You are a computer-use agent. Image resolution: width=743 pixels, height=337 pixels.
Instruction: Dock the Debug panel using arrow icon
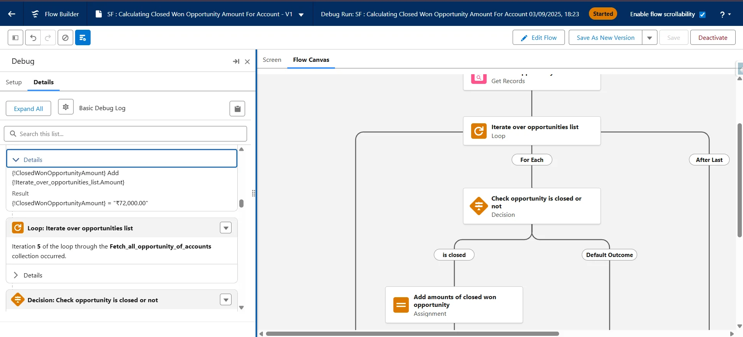(x=236, y=61)
